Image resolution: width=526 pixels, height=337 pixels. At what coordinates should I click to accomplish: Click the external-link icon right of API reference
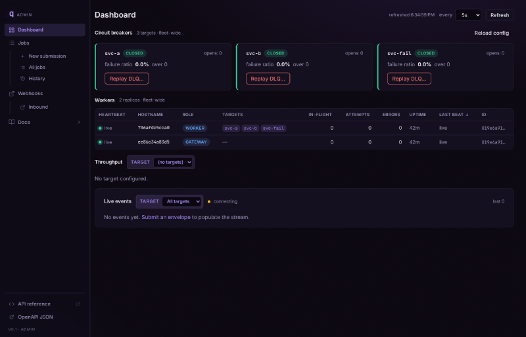tap(78, 304)
